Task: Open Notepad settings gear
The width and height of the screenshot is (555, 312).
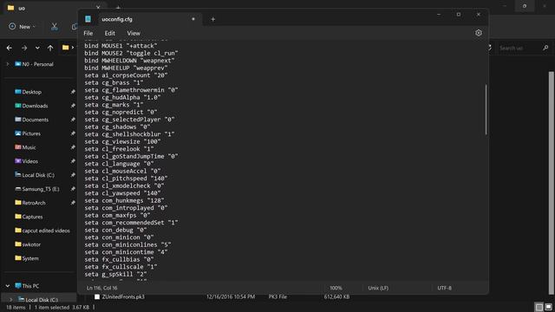Action: pyautogui.click(x=478, y=33)
